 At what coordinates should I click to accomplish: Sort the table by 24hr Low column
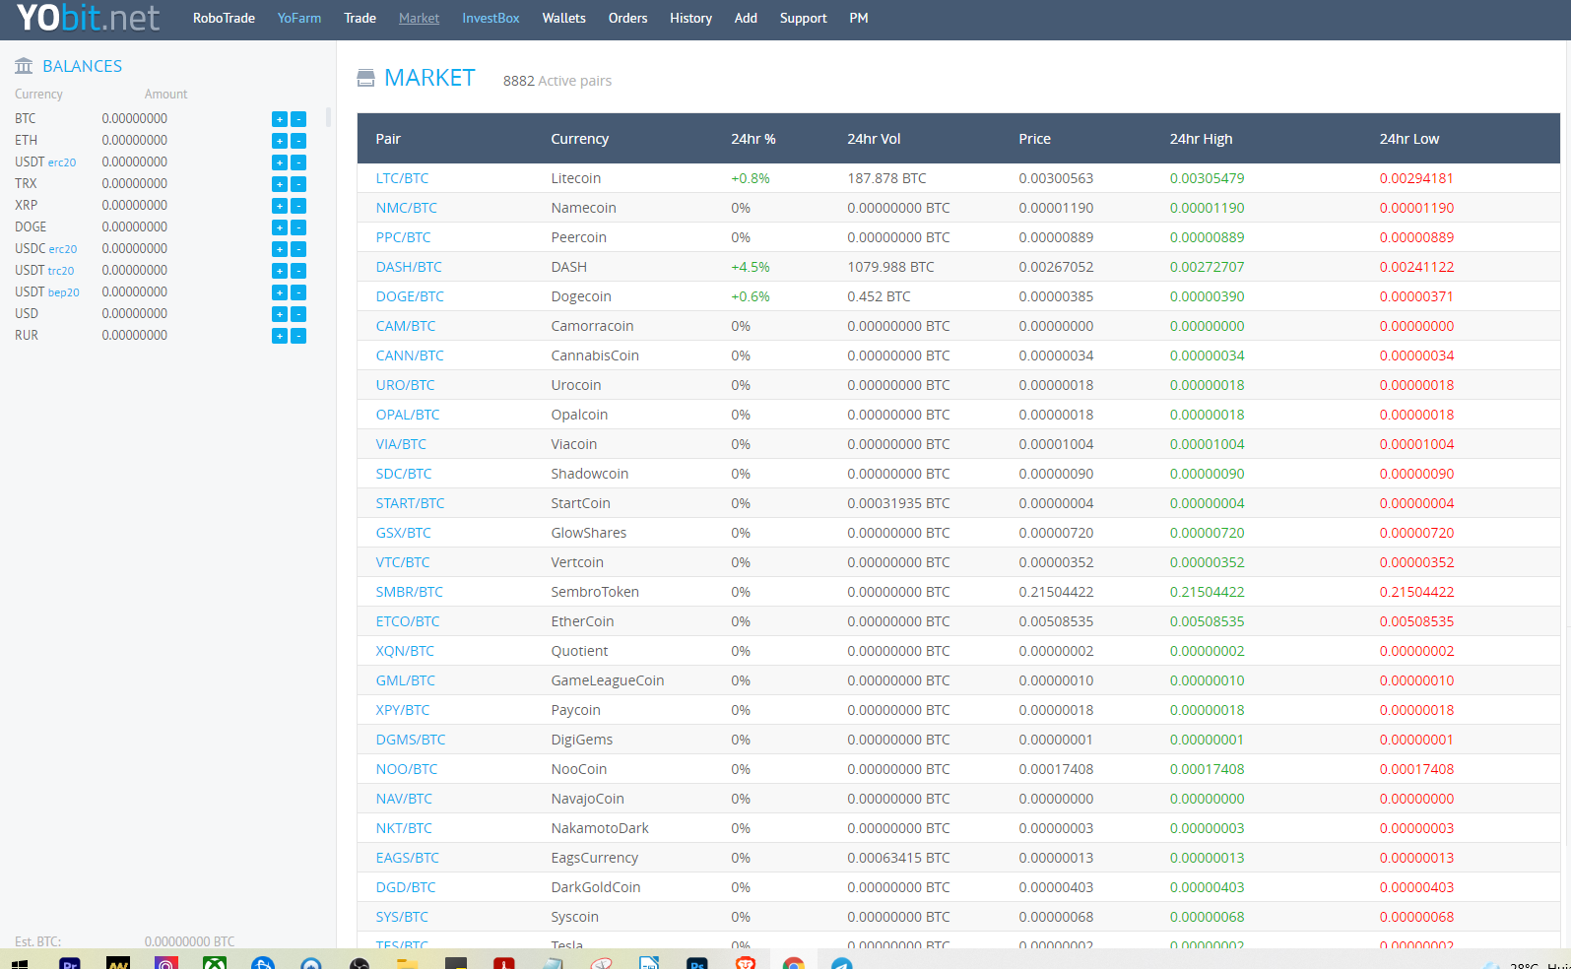1408,139
